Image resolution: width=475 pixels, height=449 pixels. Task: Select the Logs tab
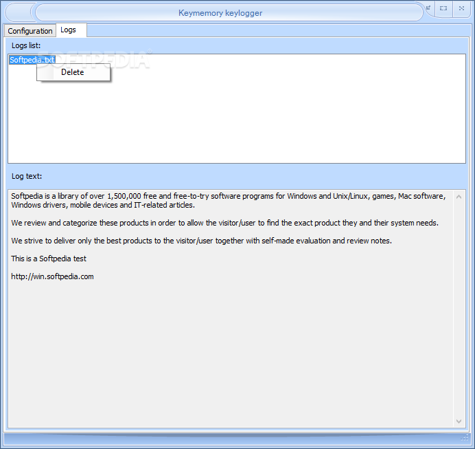tap(71, 30)
